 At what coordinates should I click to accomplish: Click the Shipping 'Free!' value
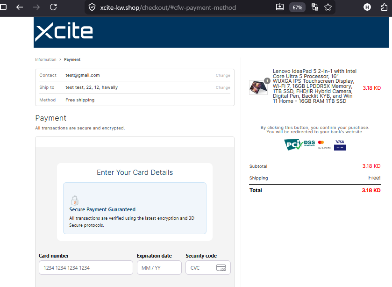tap(374, 178)
